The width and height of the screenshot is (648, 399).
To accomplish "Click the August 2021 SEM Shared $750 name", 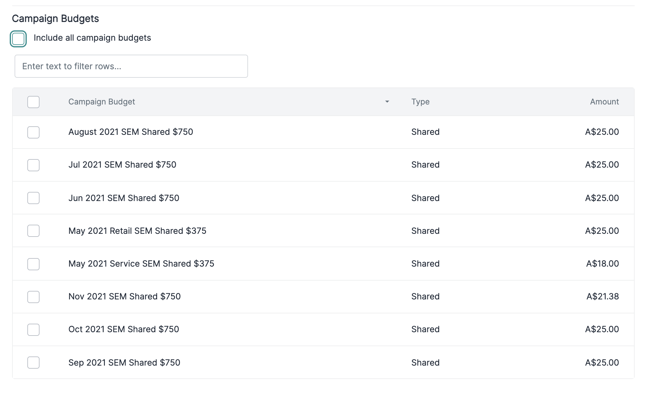I will [131, 132].
